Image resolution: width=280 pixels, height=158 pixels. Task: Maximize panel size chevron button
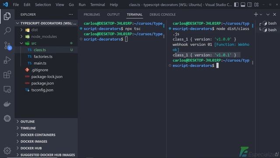(x=268, y=14)
